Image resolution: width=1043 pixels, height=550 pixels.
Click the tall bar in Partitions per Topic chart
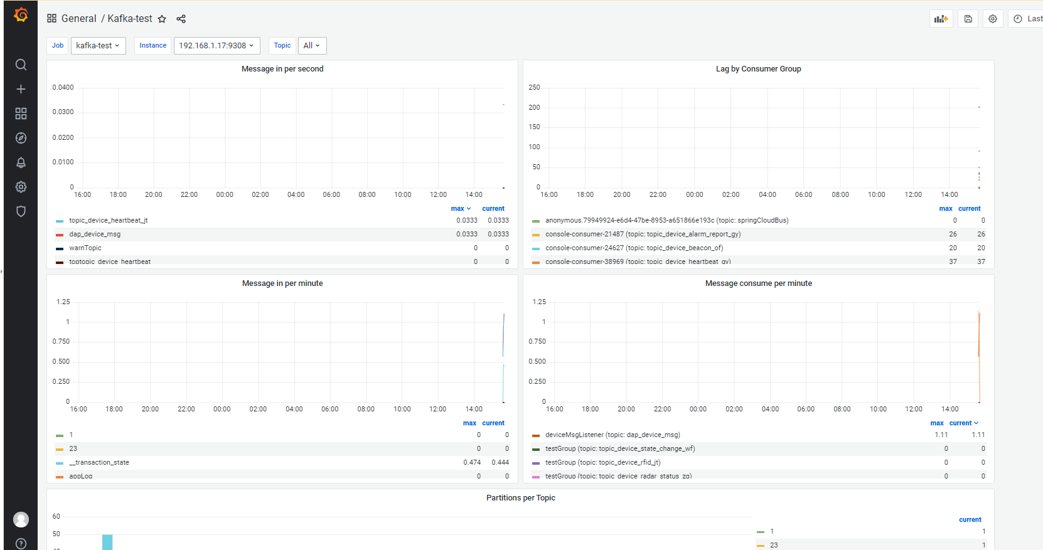(x=107, y=542)
